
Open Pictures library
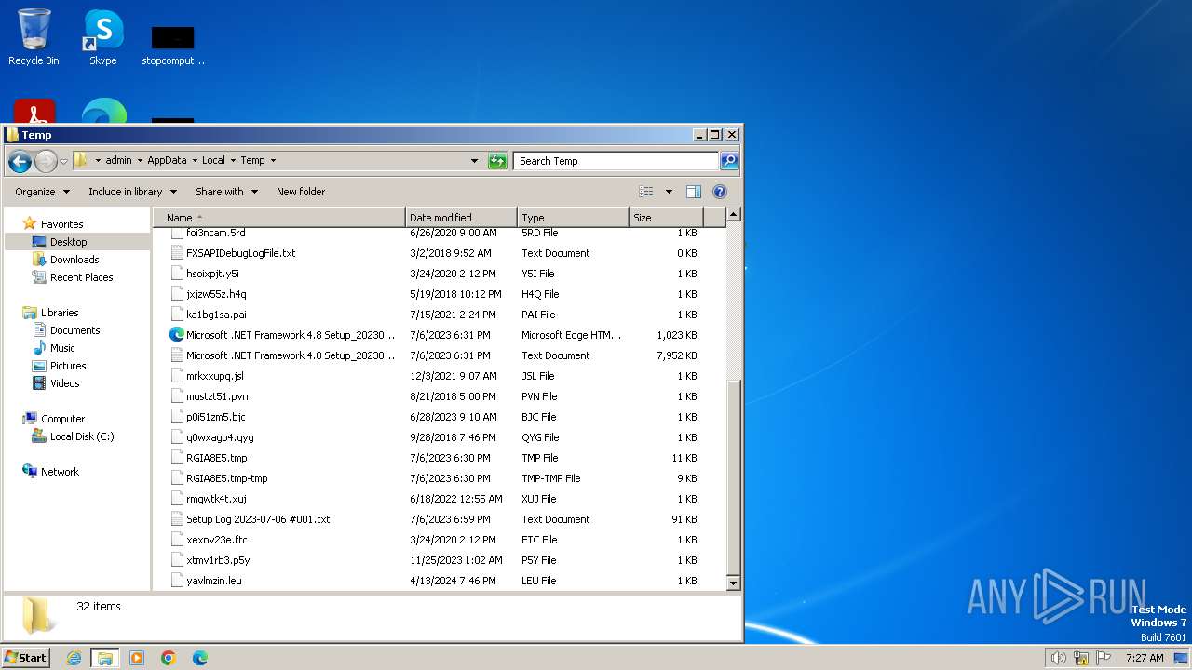point(68,366)
